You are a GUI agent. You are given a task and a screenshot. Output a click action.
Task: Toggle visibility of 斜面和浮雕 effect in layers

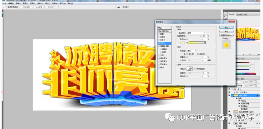239,104
